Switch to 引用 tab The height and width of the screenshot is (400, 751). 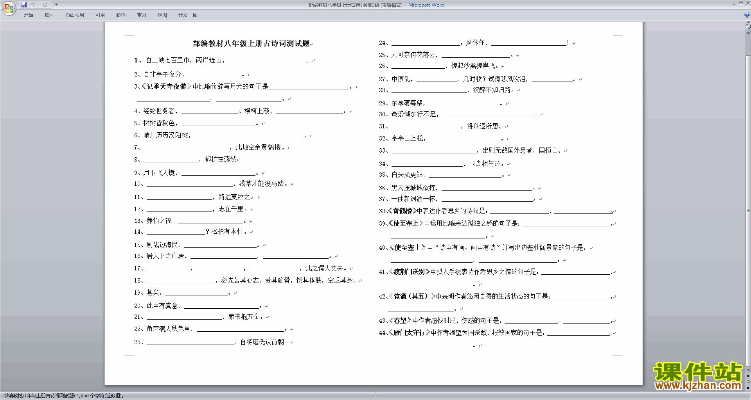pos(100,15)
